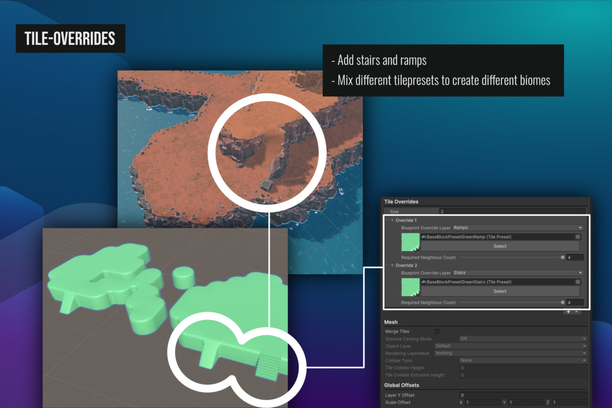Open the Shadow Casting Mode dropdown

(523, 339)
